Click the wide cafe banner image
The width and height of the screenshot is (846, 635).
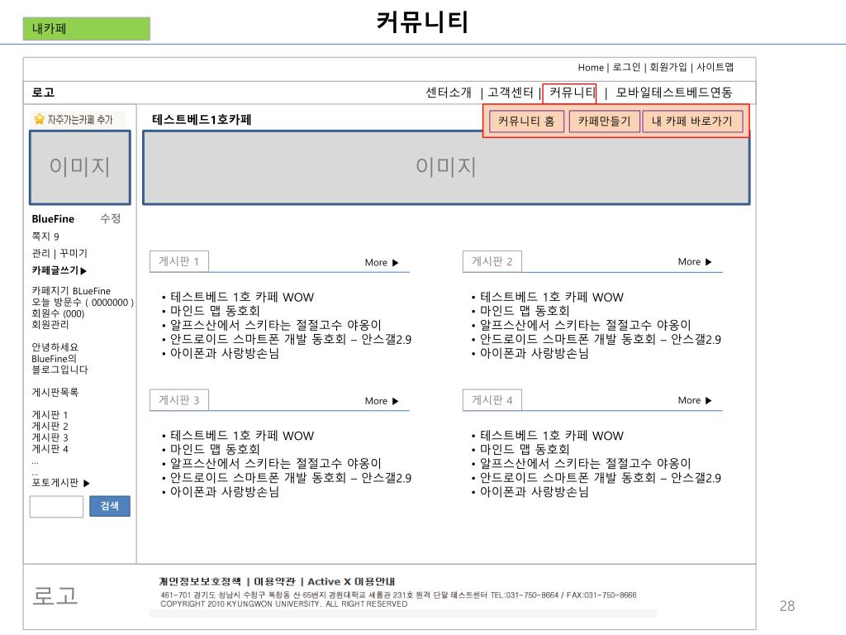pos(446,167)
